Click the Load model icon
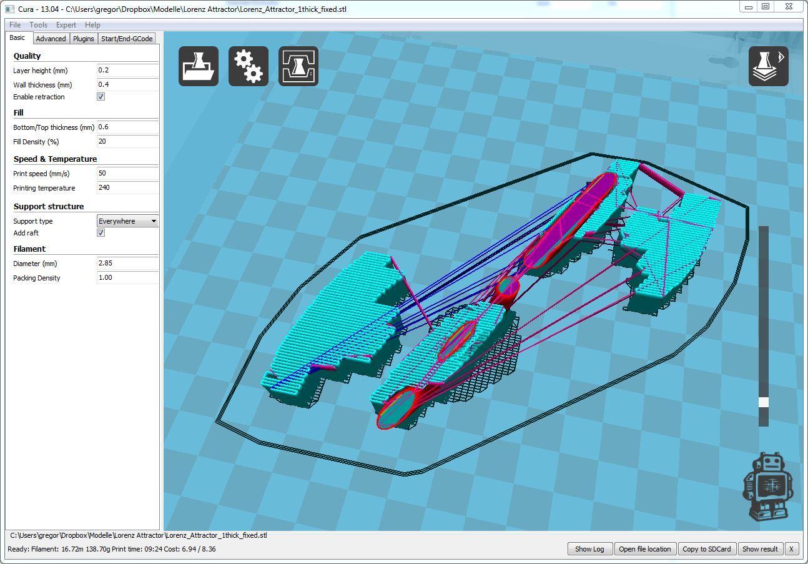808x564 pixels. pyautogui.click(x=199, y=66)
